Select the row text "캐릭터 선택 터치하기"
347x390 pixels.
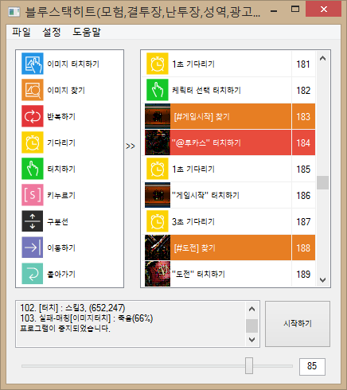pyautogui.click(x=206, y=90)
